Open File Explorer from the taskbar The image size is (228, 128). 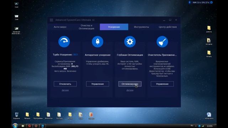coord(23,126)
